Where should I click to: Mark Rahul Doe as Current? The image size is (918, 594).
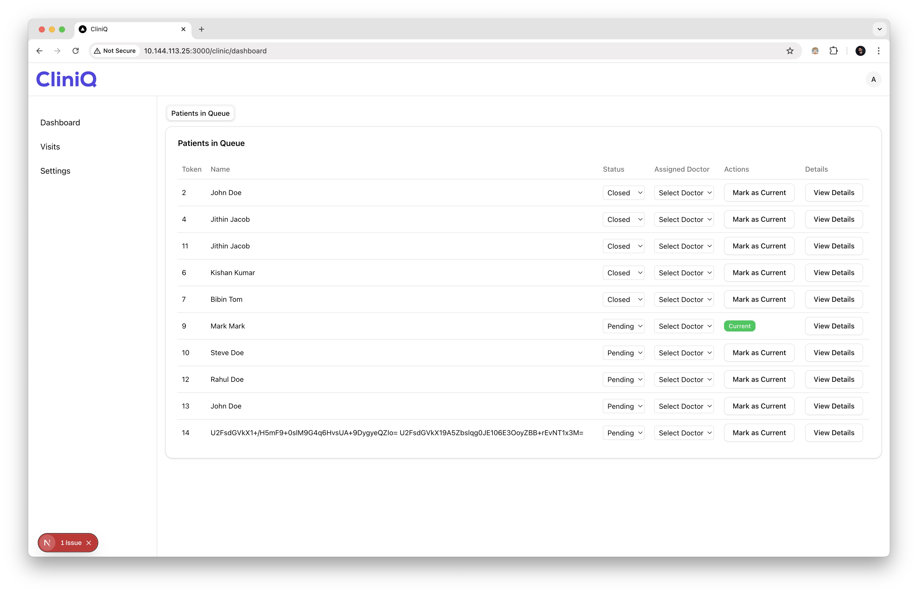[759, 379]
